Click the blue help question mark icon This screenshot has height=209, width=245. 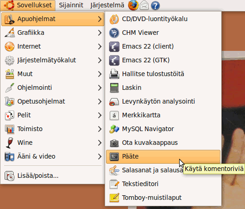(155, 6)
